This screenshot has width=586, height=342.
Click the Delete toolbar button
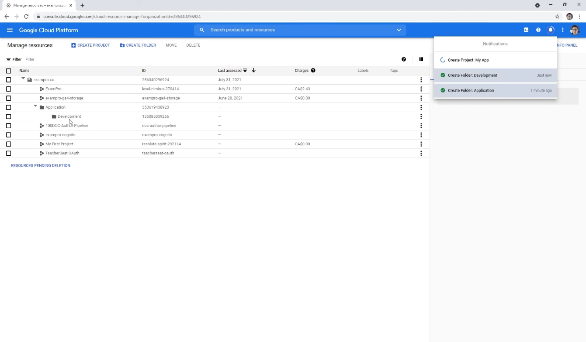(x=193, y=45)
